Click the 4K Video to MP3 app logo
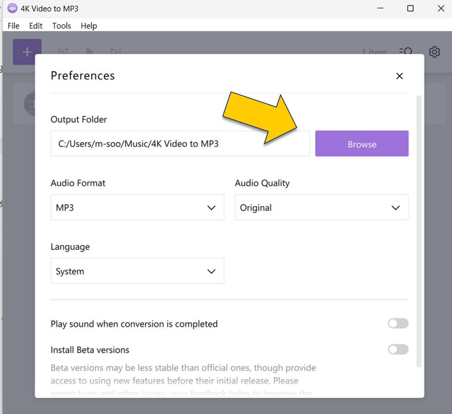This screenshot has height=414, width=452. click(x=12, y=8)
